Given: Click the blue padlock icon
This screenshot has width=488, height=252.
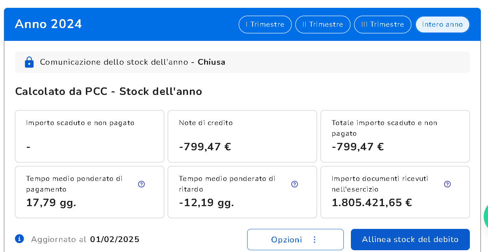Looking at the screenshot, I should pyautogui.click(x=29, y=62).
